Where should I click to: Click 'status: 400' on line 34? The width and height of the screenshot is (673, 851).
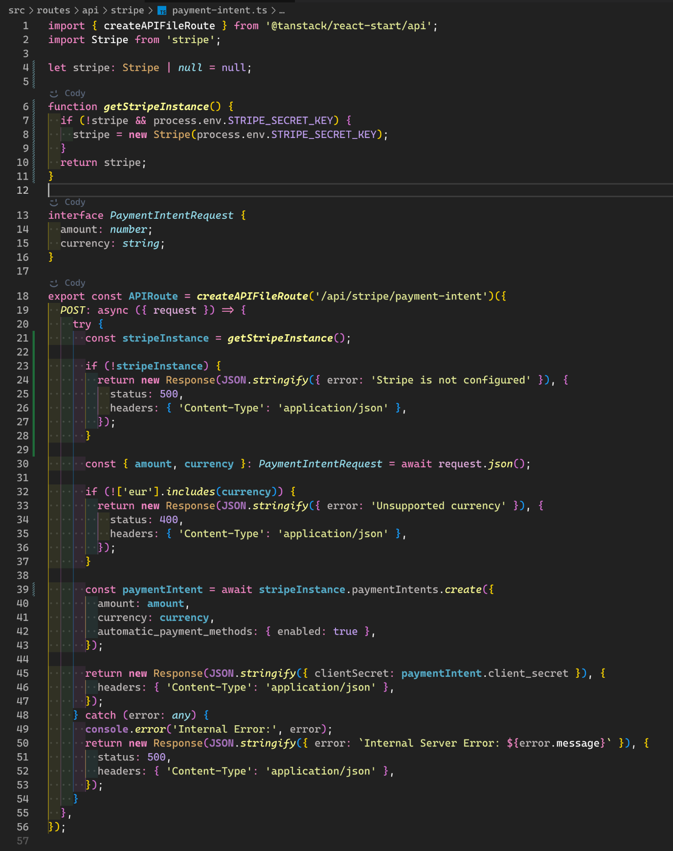click(x=144, y=520)
